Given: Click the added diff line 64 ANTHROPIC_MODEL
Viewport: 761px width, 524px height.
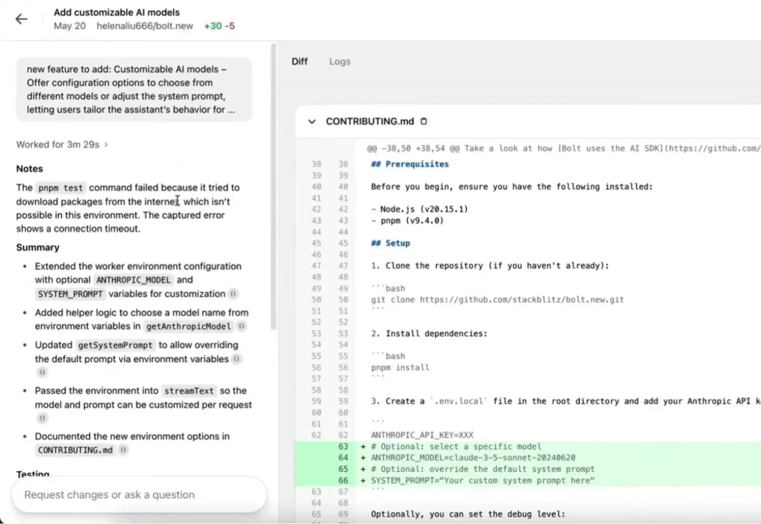Looking at the screenshot, I should tap(473, 458).
